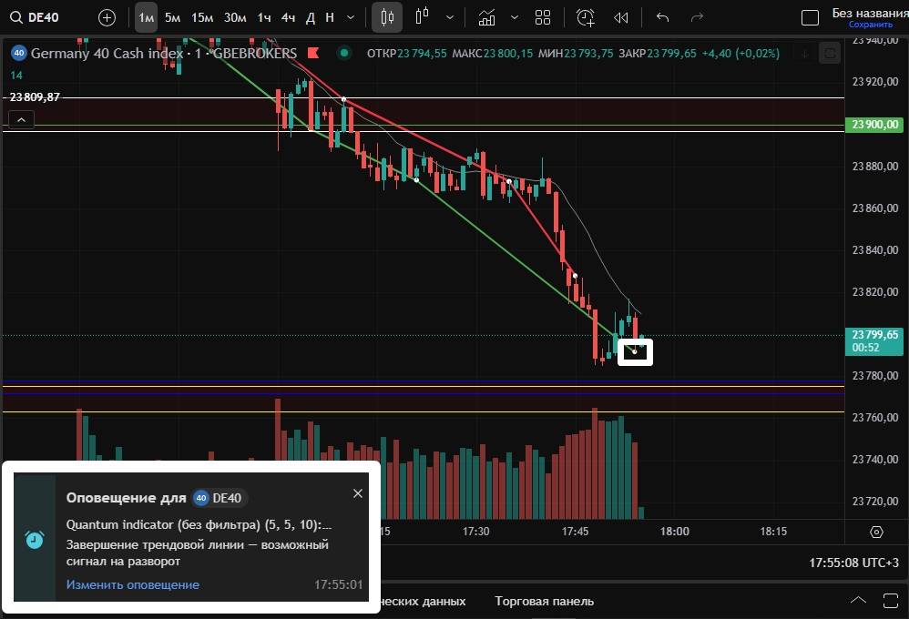Click the Изменить оповещение link

tap(132, 584)
